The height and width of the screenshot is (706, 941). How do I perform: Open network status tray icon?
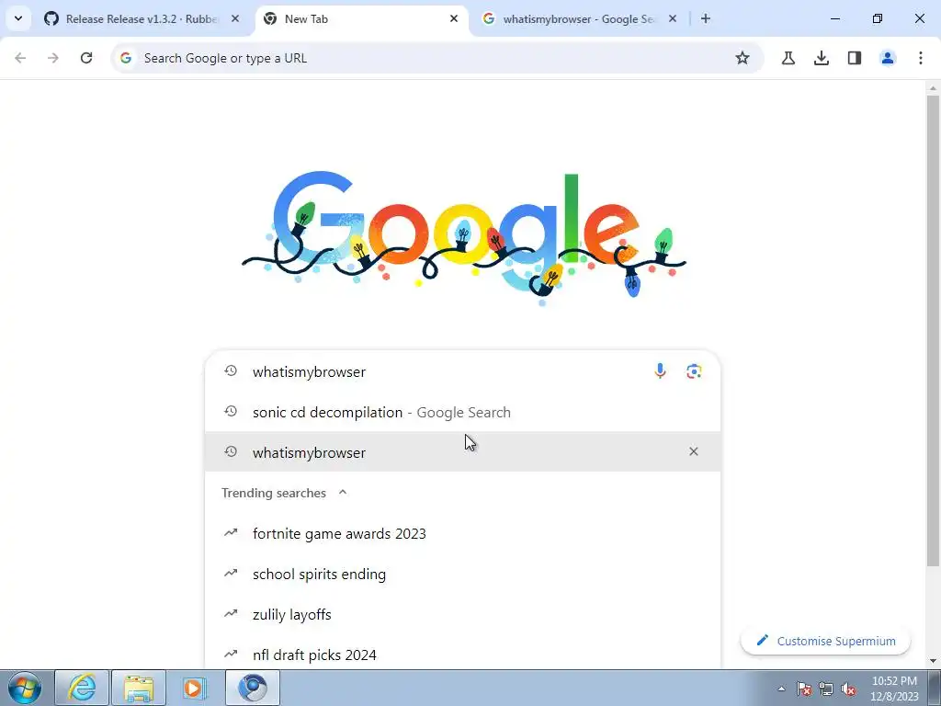[826, 689]
